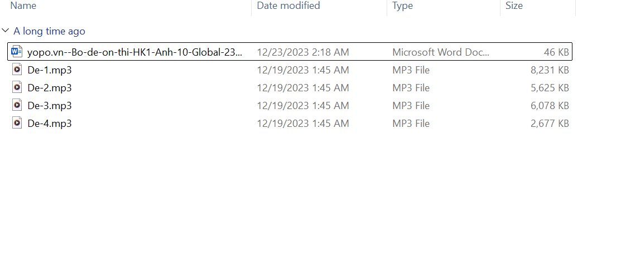The image size is (621, 266).
Task: Click the 8,231 KB size entry
Action: [550, 70]
